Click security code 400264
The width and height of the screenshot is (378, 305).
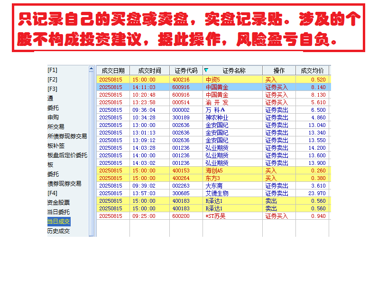click(181, 178)
